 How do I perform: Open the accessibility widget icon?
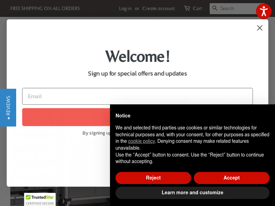(x=264, y=11)
